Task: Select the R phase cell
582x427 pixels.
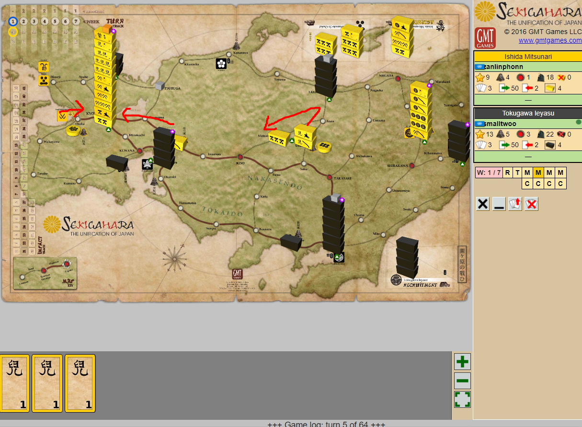Action: (x=507, y=173)
